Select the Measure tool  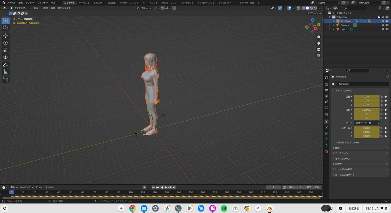point(5,72)
